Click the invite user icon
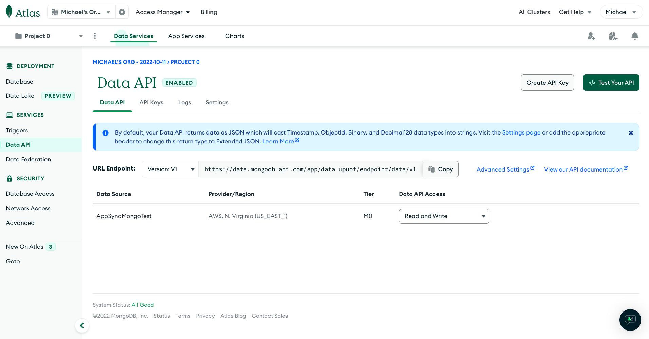The image size is (649, 339). point(591,36)
